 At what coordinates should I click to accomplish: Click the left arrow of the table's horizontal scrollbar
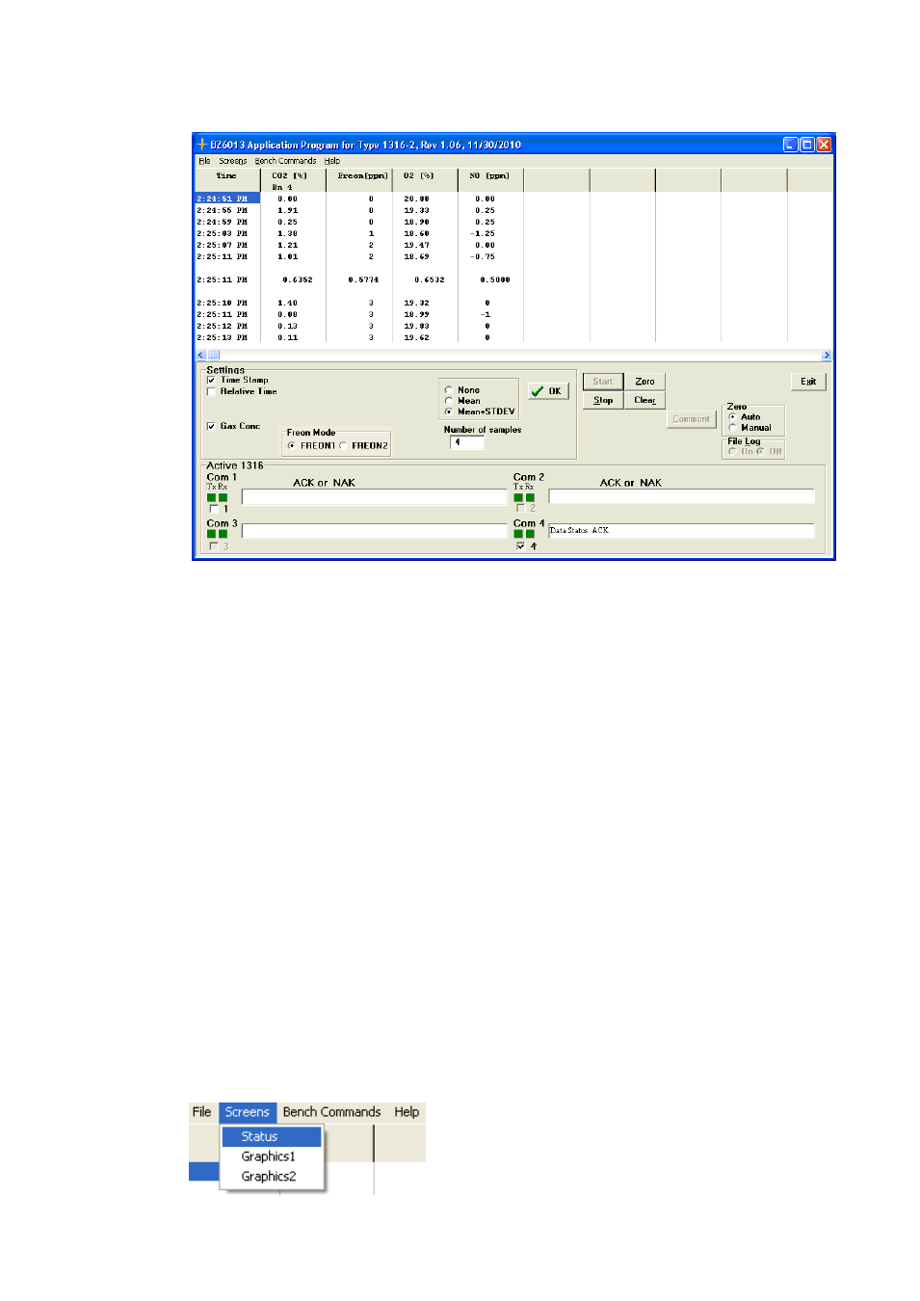click(200, 356)
